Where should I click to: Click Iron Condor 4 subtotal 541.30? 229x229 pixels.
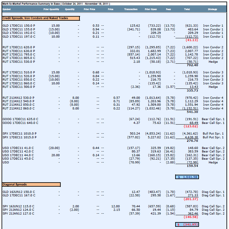click(x=192, y=112)
